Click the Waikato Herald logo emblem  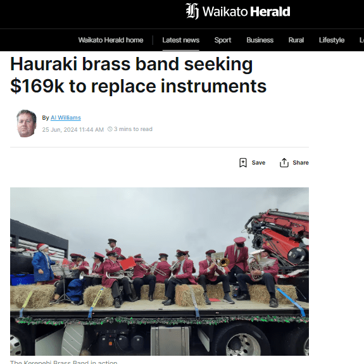[x=192, y=11]
